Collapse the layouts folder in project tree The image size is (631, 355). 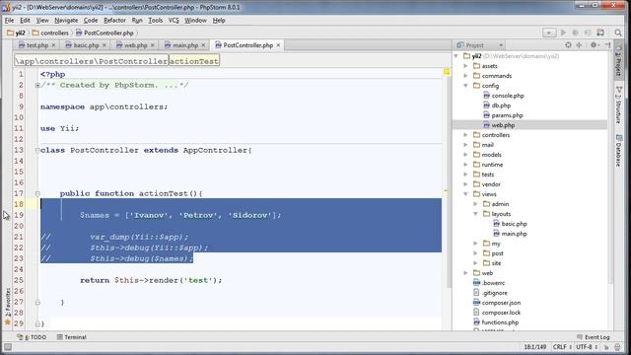pyautogui.click(x=475, y=214)
